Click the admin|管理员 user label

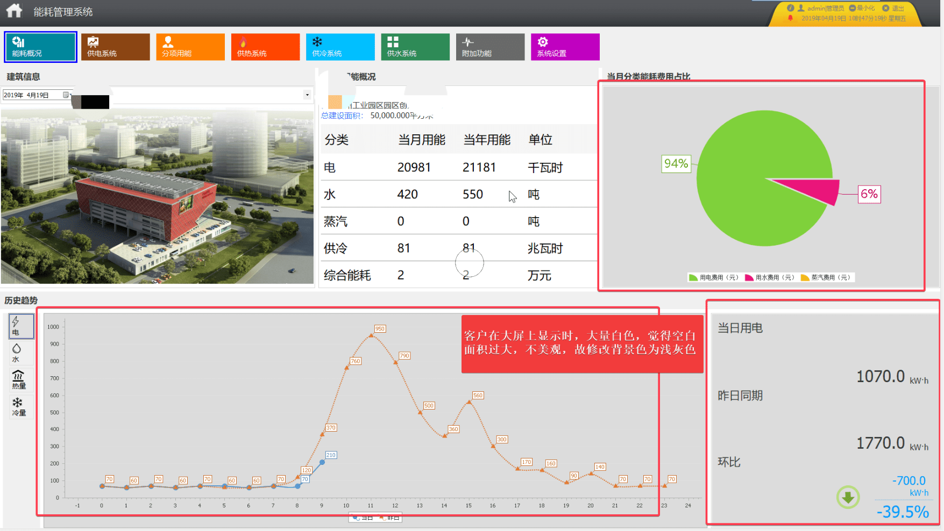pos(825,8)
